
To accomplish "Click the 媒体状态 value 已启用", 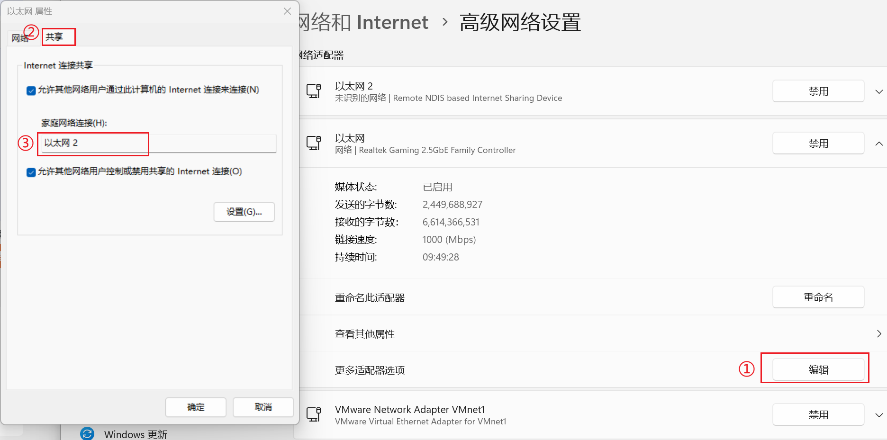I will coord(437,187).
